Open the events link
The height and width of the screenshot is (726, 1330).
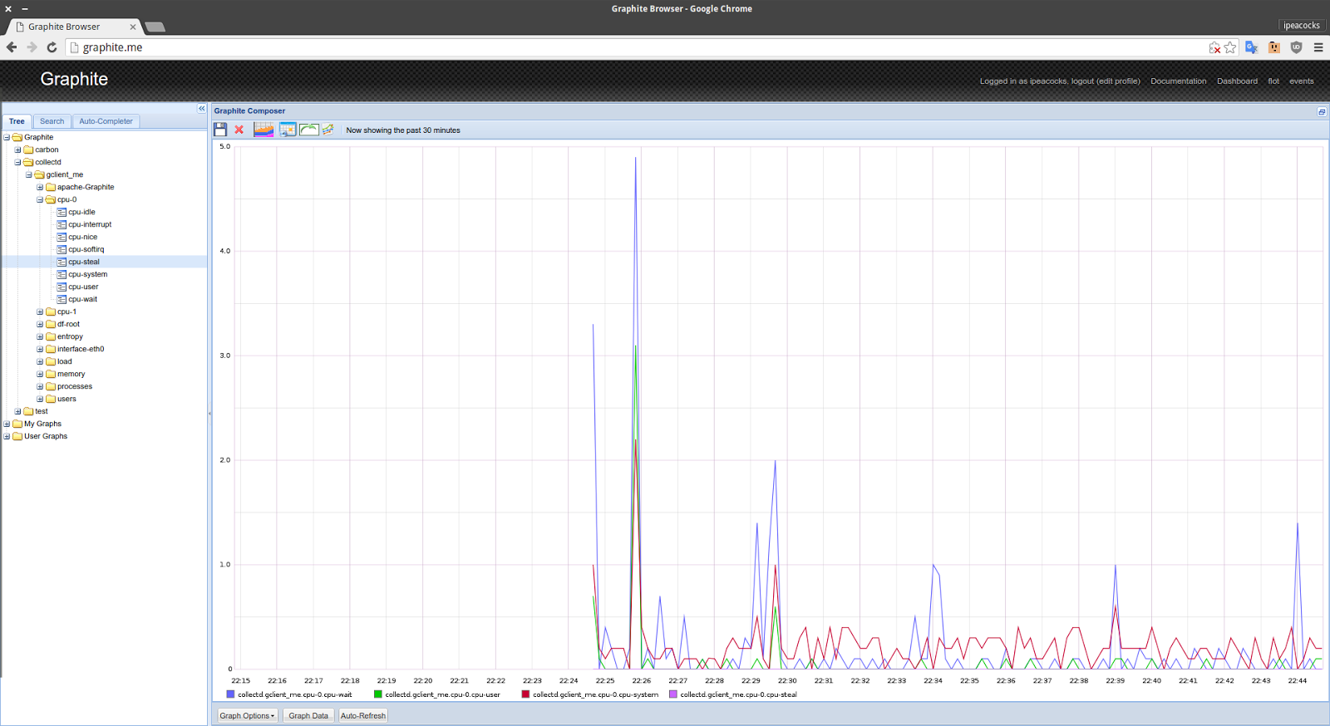1302,81
